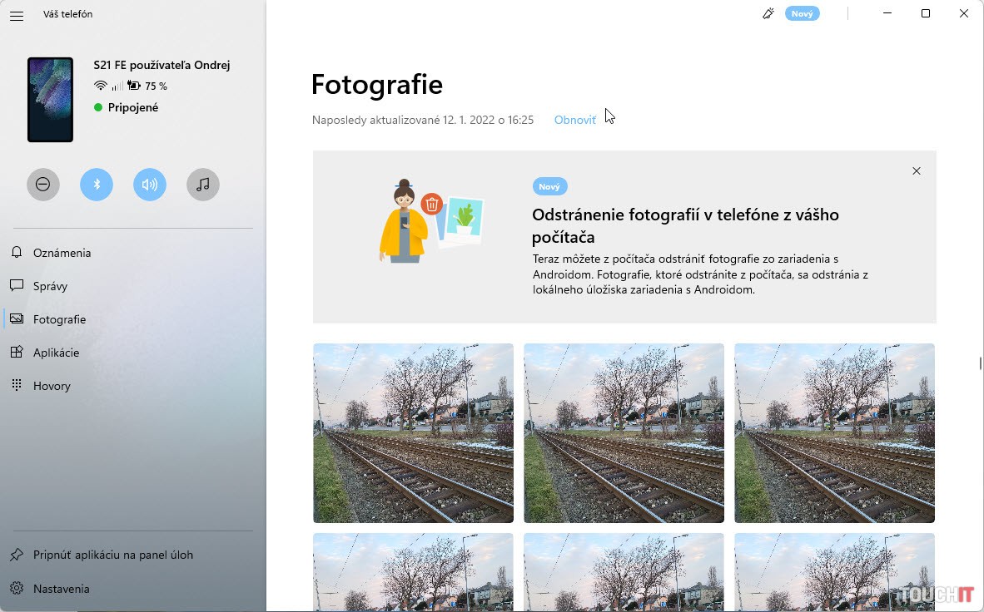The image size is (984, 612).
Task: Click the what's new party icon
Action: 768,14
